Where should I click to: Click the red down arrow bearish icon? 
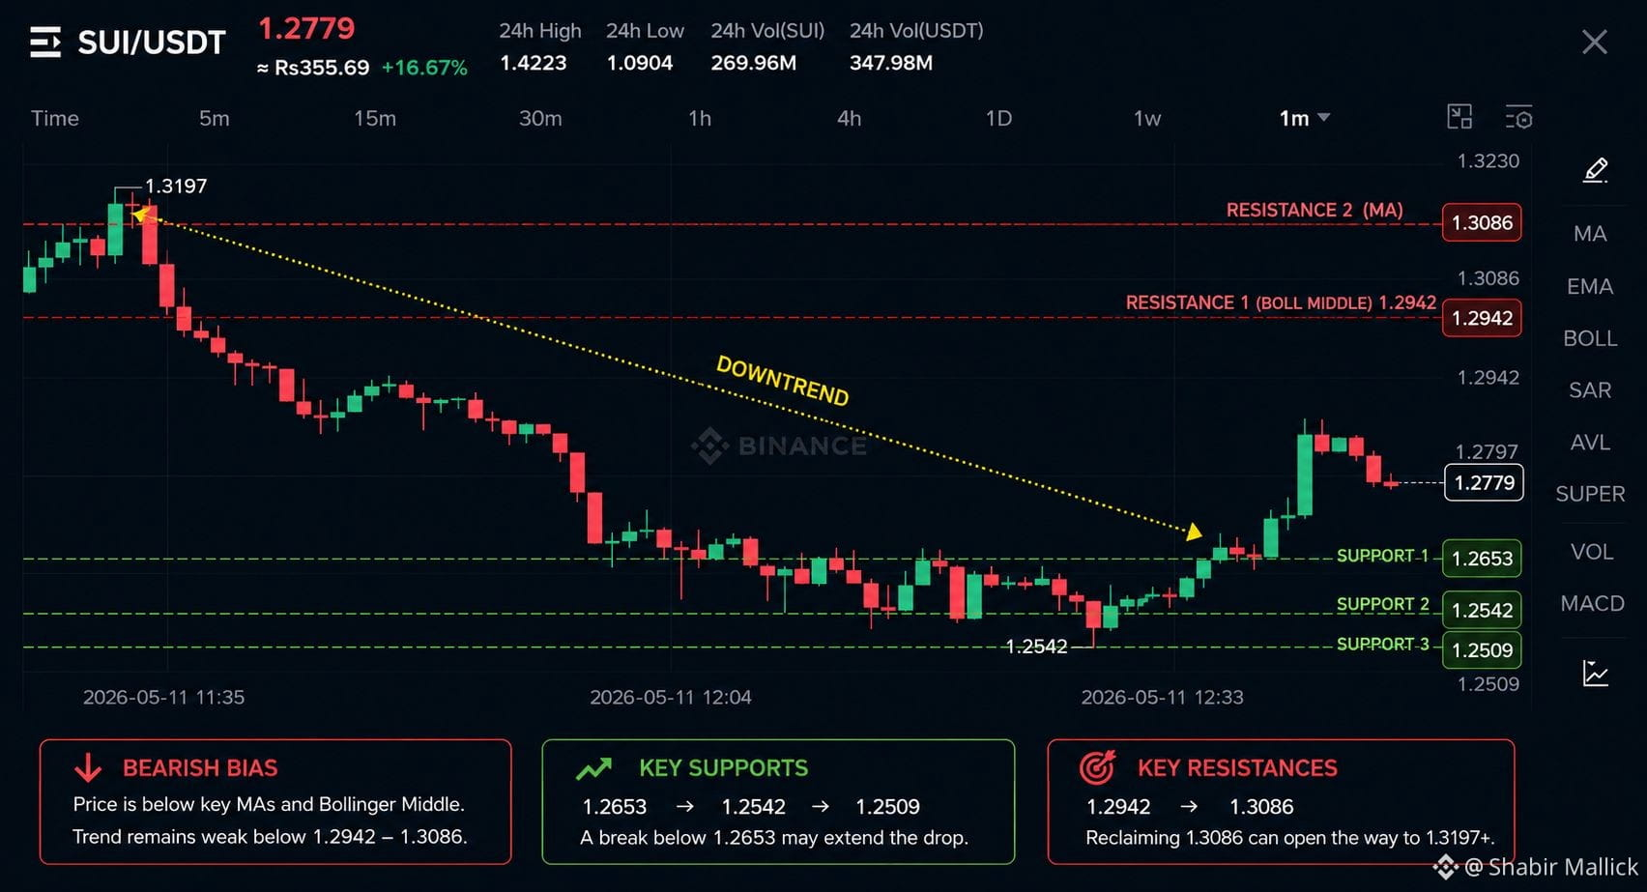pos(88,768)
